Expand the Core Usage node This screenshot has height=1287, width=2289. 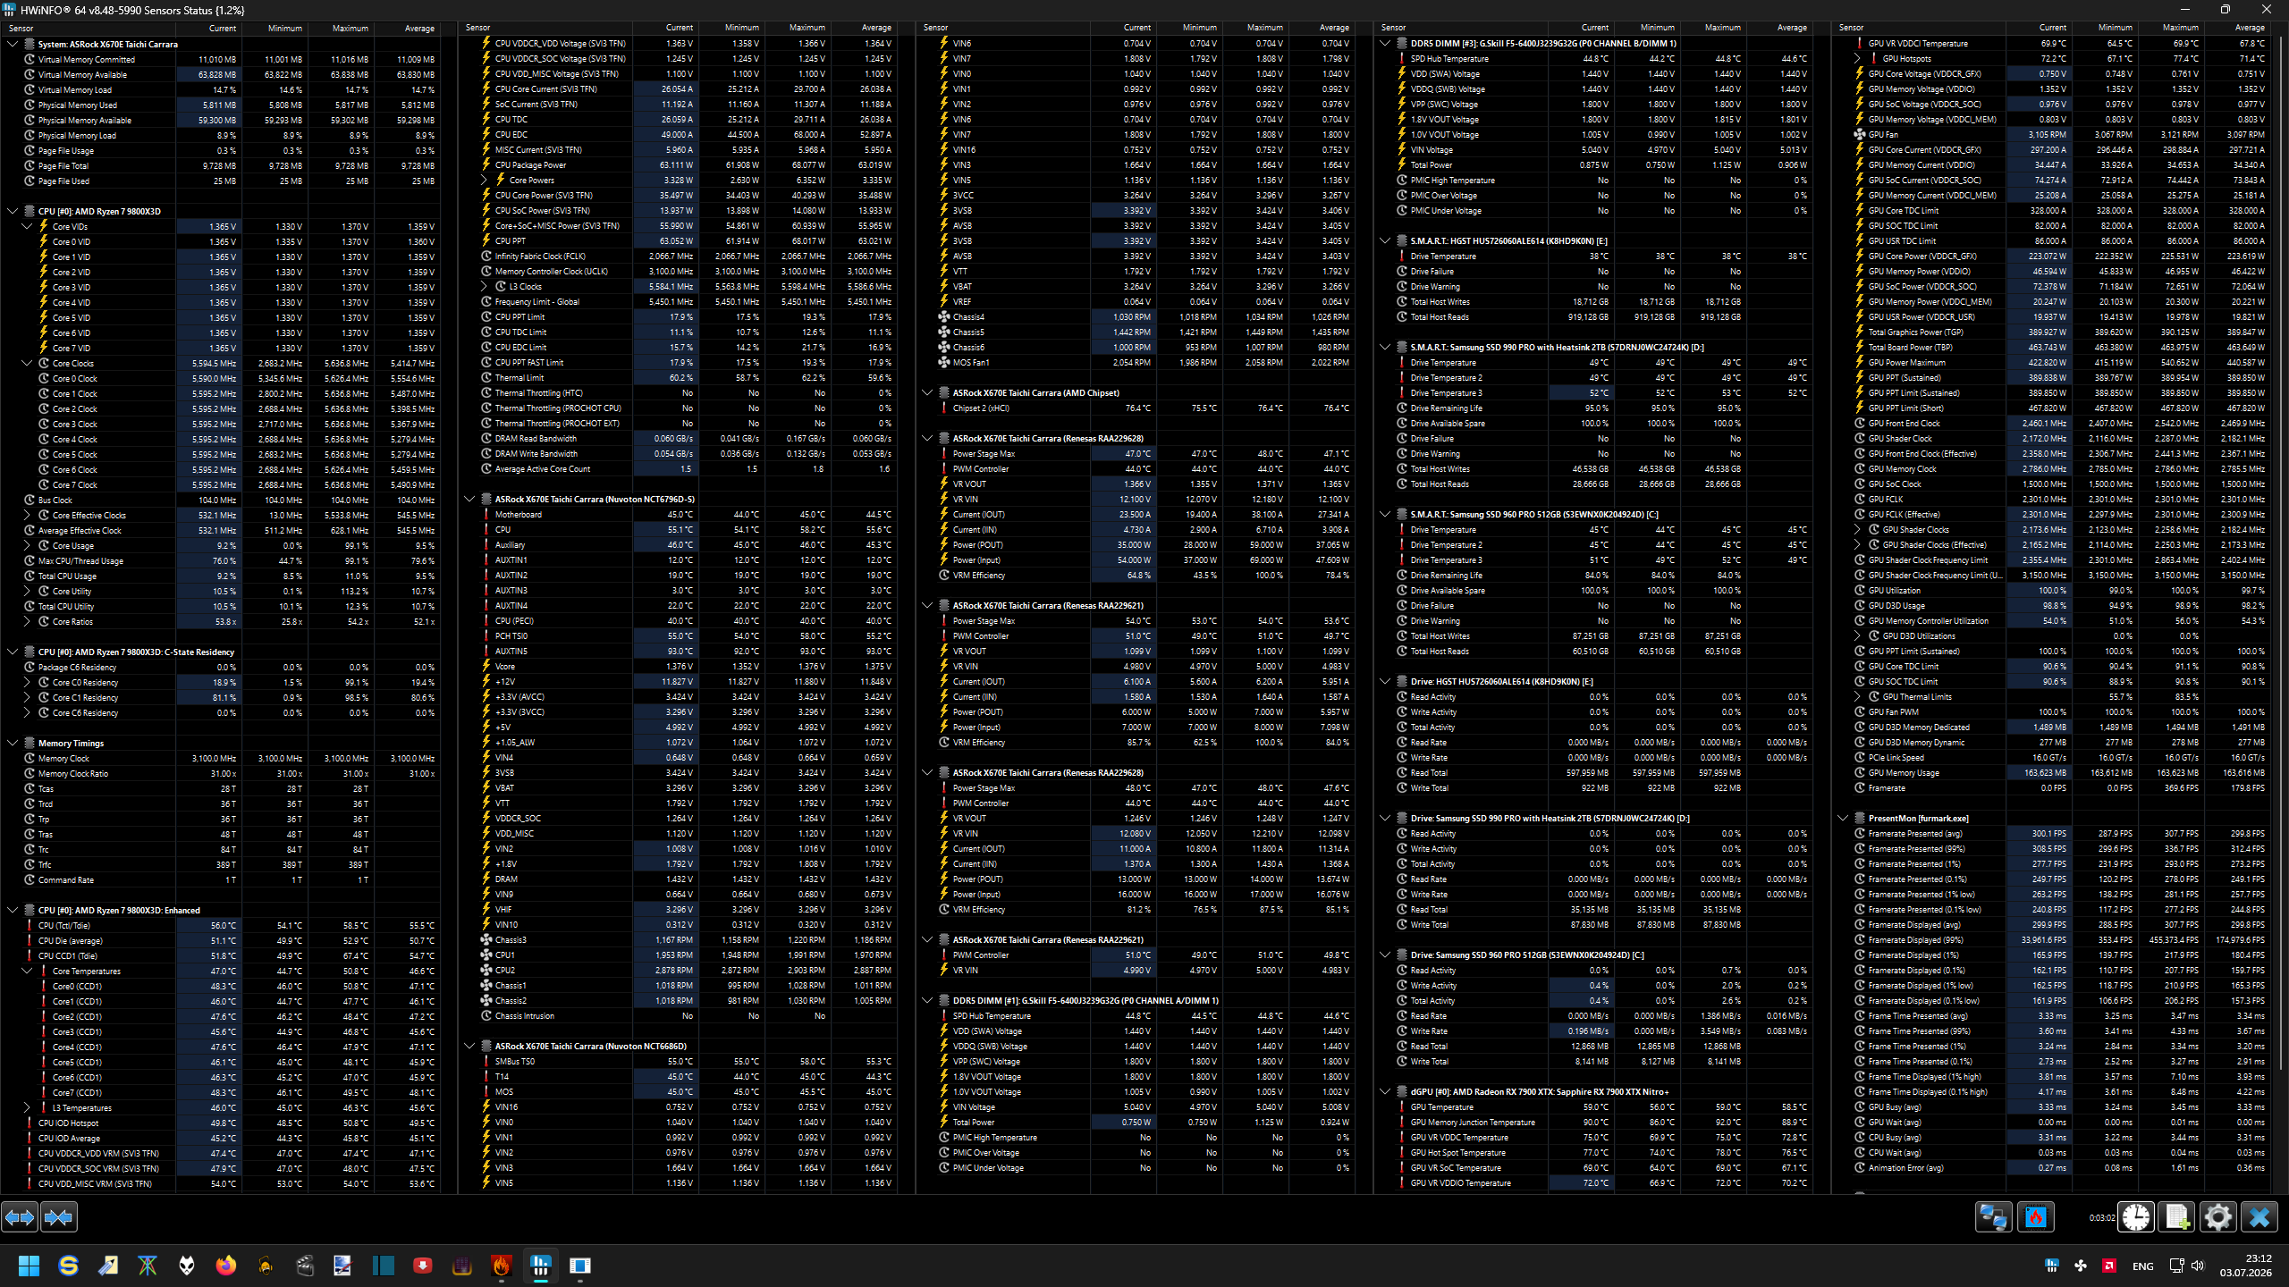point(27,546)
